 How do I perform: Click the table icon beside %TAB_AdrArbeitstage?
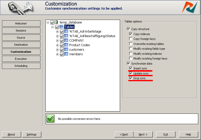point(66,32)
